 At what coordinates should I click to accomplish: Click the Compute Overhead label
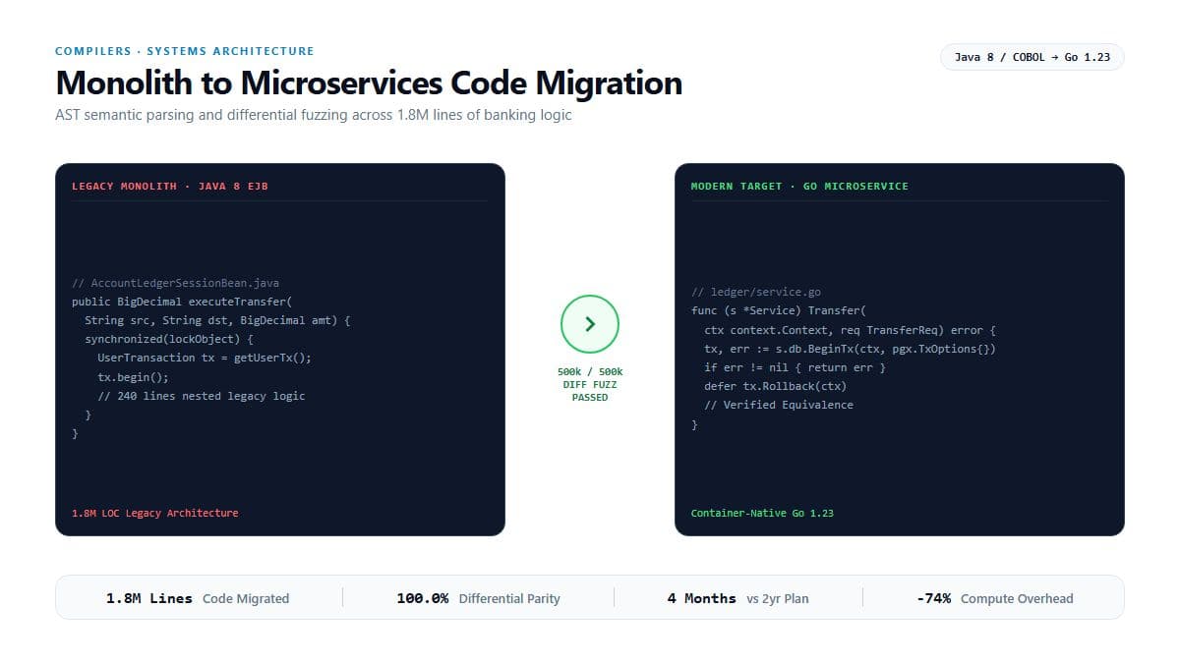(x=1017, y=598)
